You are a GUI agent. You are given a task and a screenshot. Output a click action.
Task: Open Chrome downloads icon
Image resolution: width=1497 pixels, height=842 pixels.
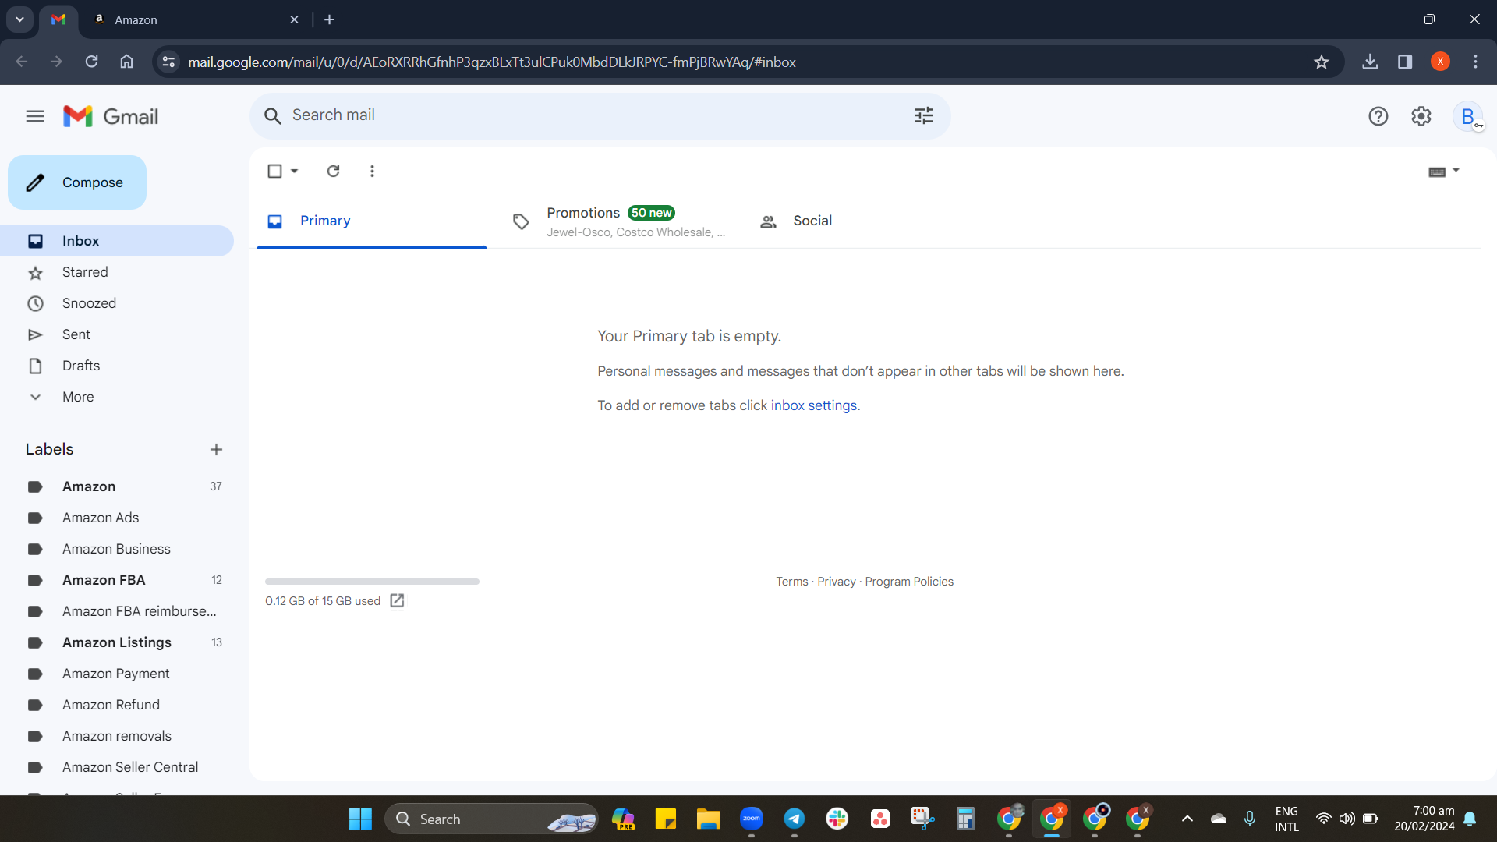1370,62
